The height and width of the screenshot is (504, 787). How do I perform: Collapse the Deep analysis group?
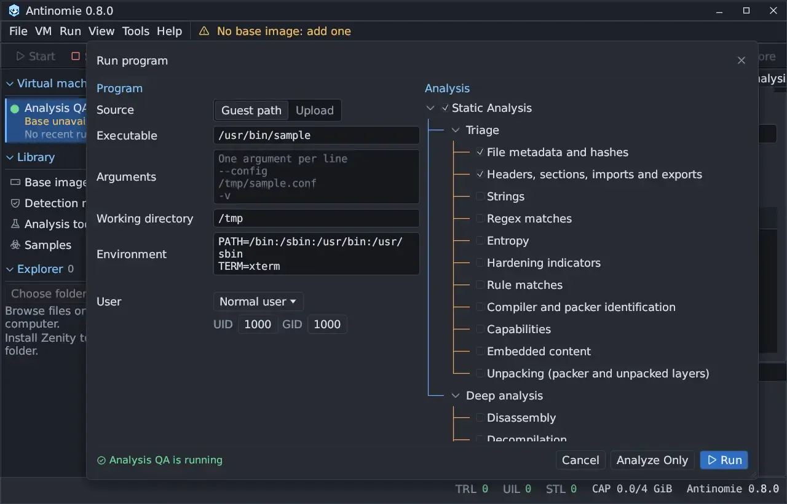pos(456,396)
